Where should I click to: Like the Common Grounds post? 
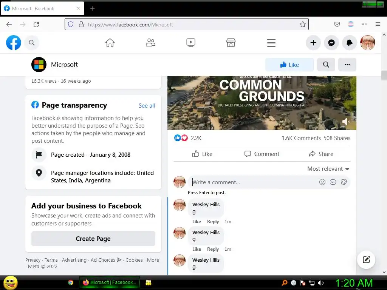tap(202, 154)
